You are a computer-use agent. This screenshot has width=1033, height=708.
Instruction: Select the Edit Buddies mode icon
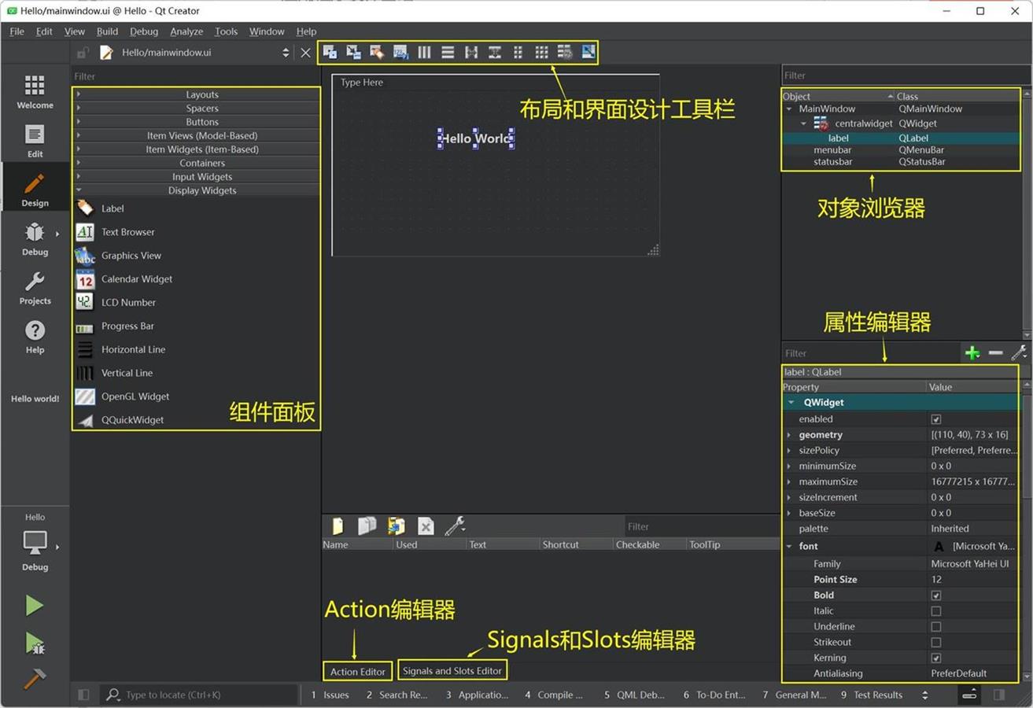[377, 52]
